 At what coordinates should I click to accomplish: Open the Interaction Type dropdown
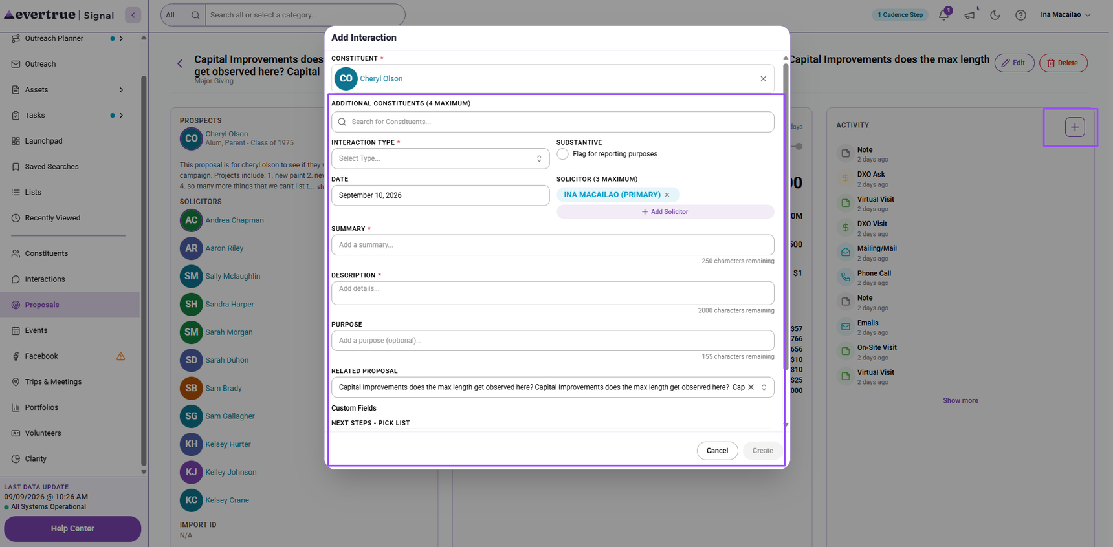(440, 158)
